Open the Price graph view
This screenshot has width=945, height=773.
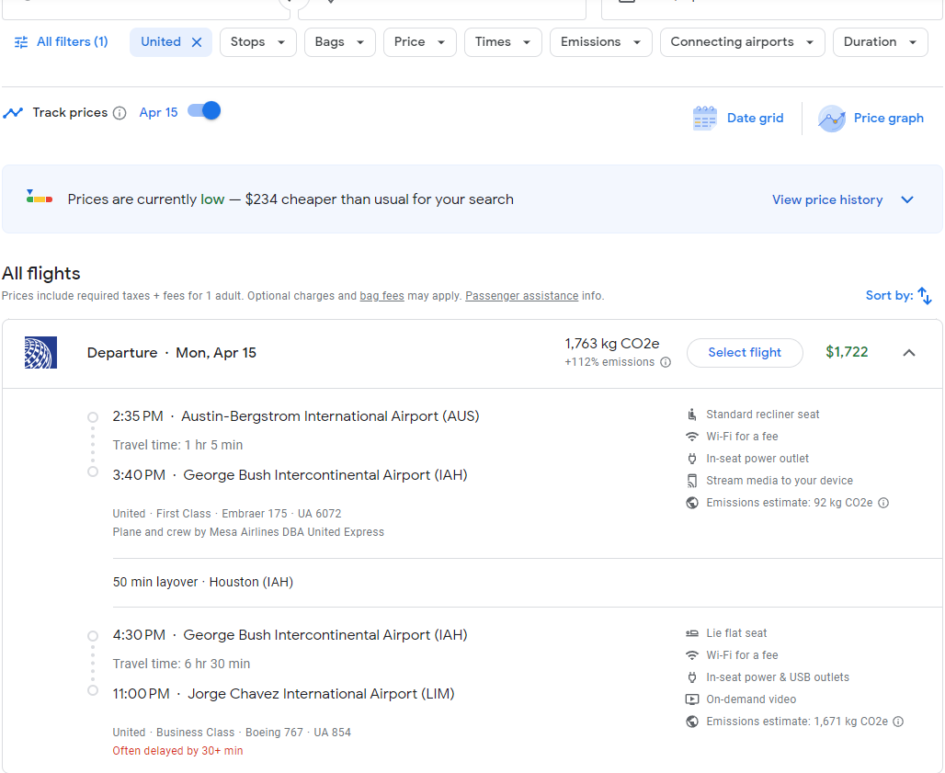[871, 118]
